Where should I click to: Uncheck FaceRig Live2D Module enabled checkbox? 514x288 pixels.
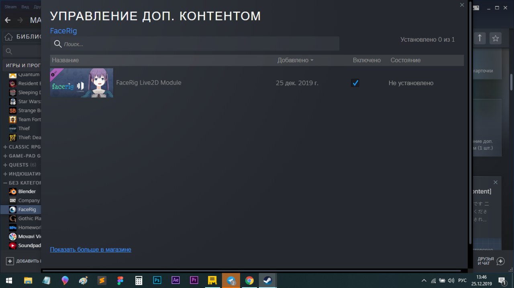355,83
